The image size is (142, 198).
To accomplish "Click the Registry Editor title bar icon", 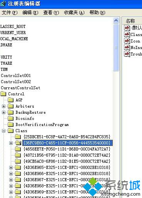I will [3, 3].
